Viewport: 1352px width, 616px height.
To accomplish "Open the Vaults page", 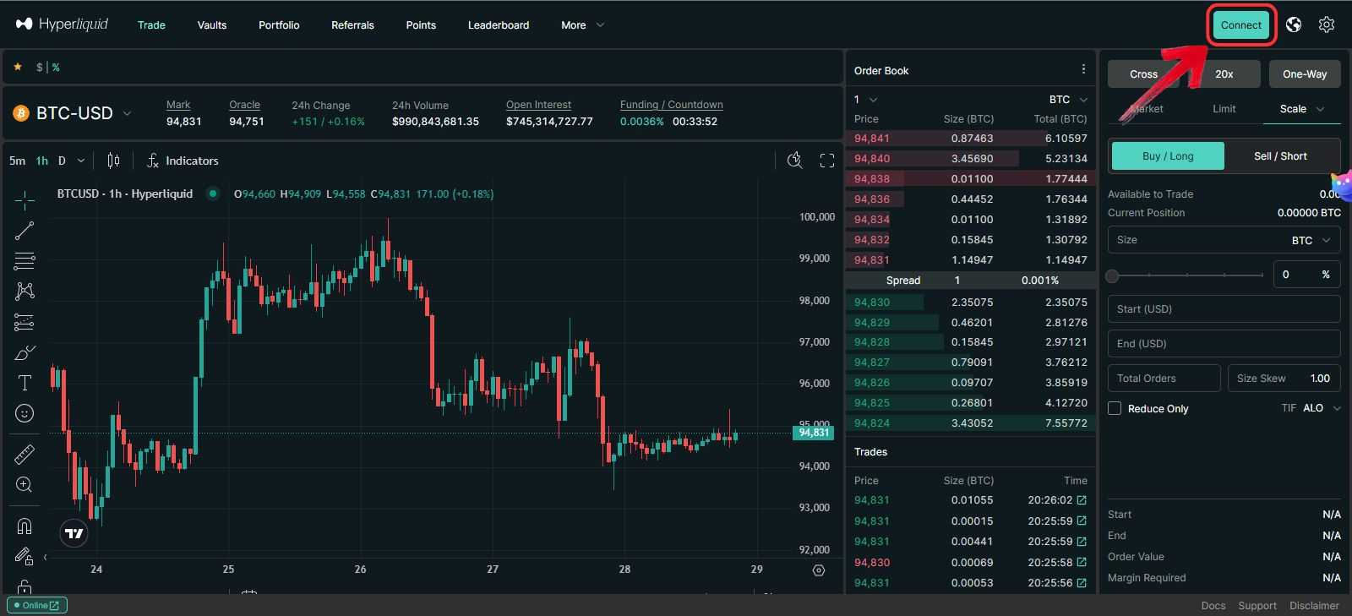I will point(212,25).
